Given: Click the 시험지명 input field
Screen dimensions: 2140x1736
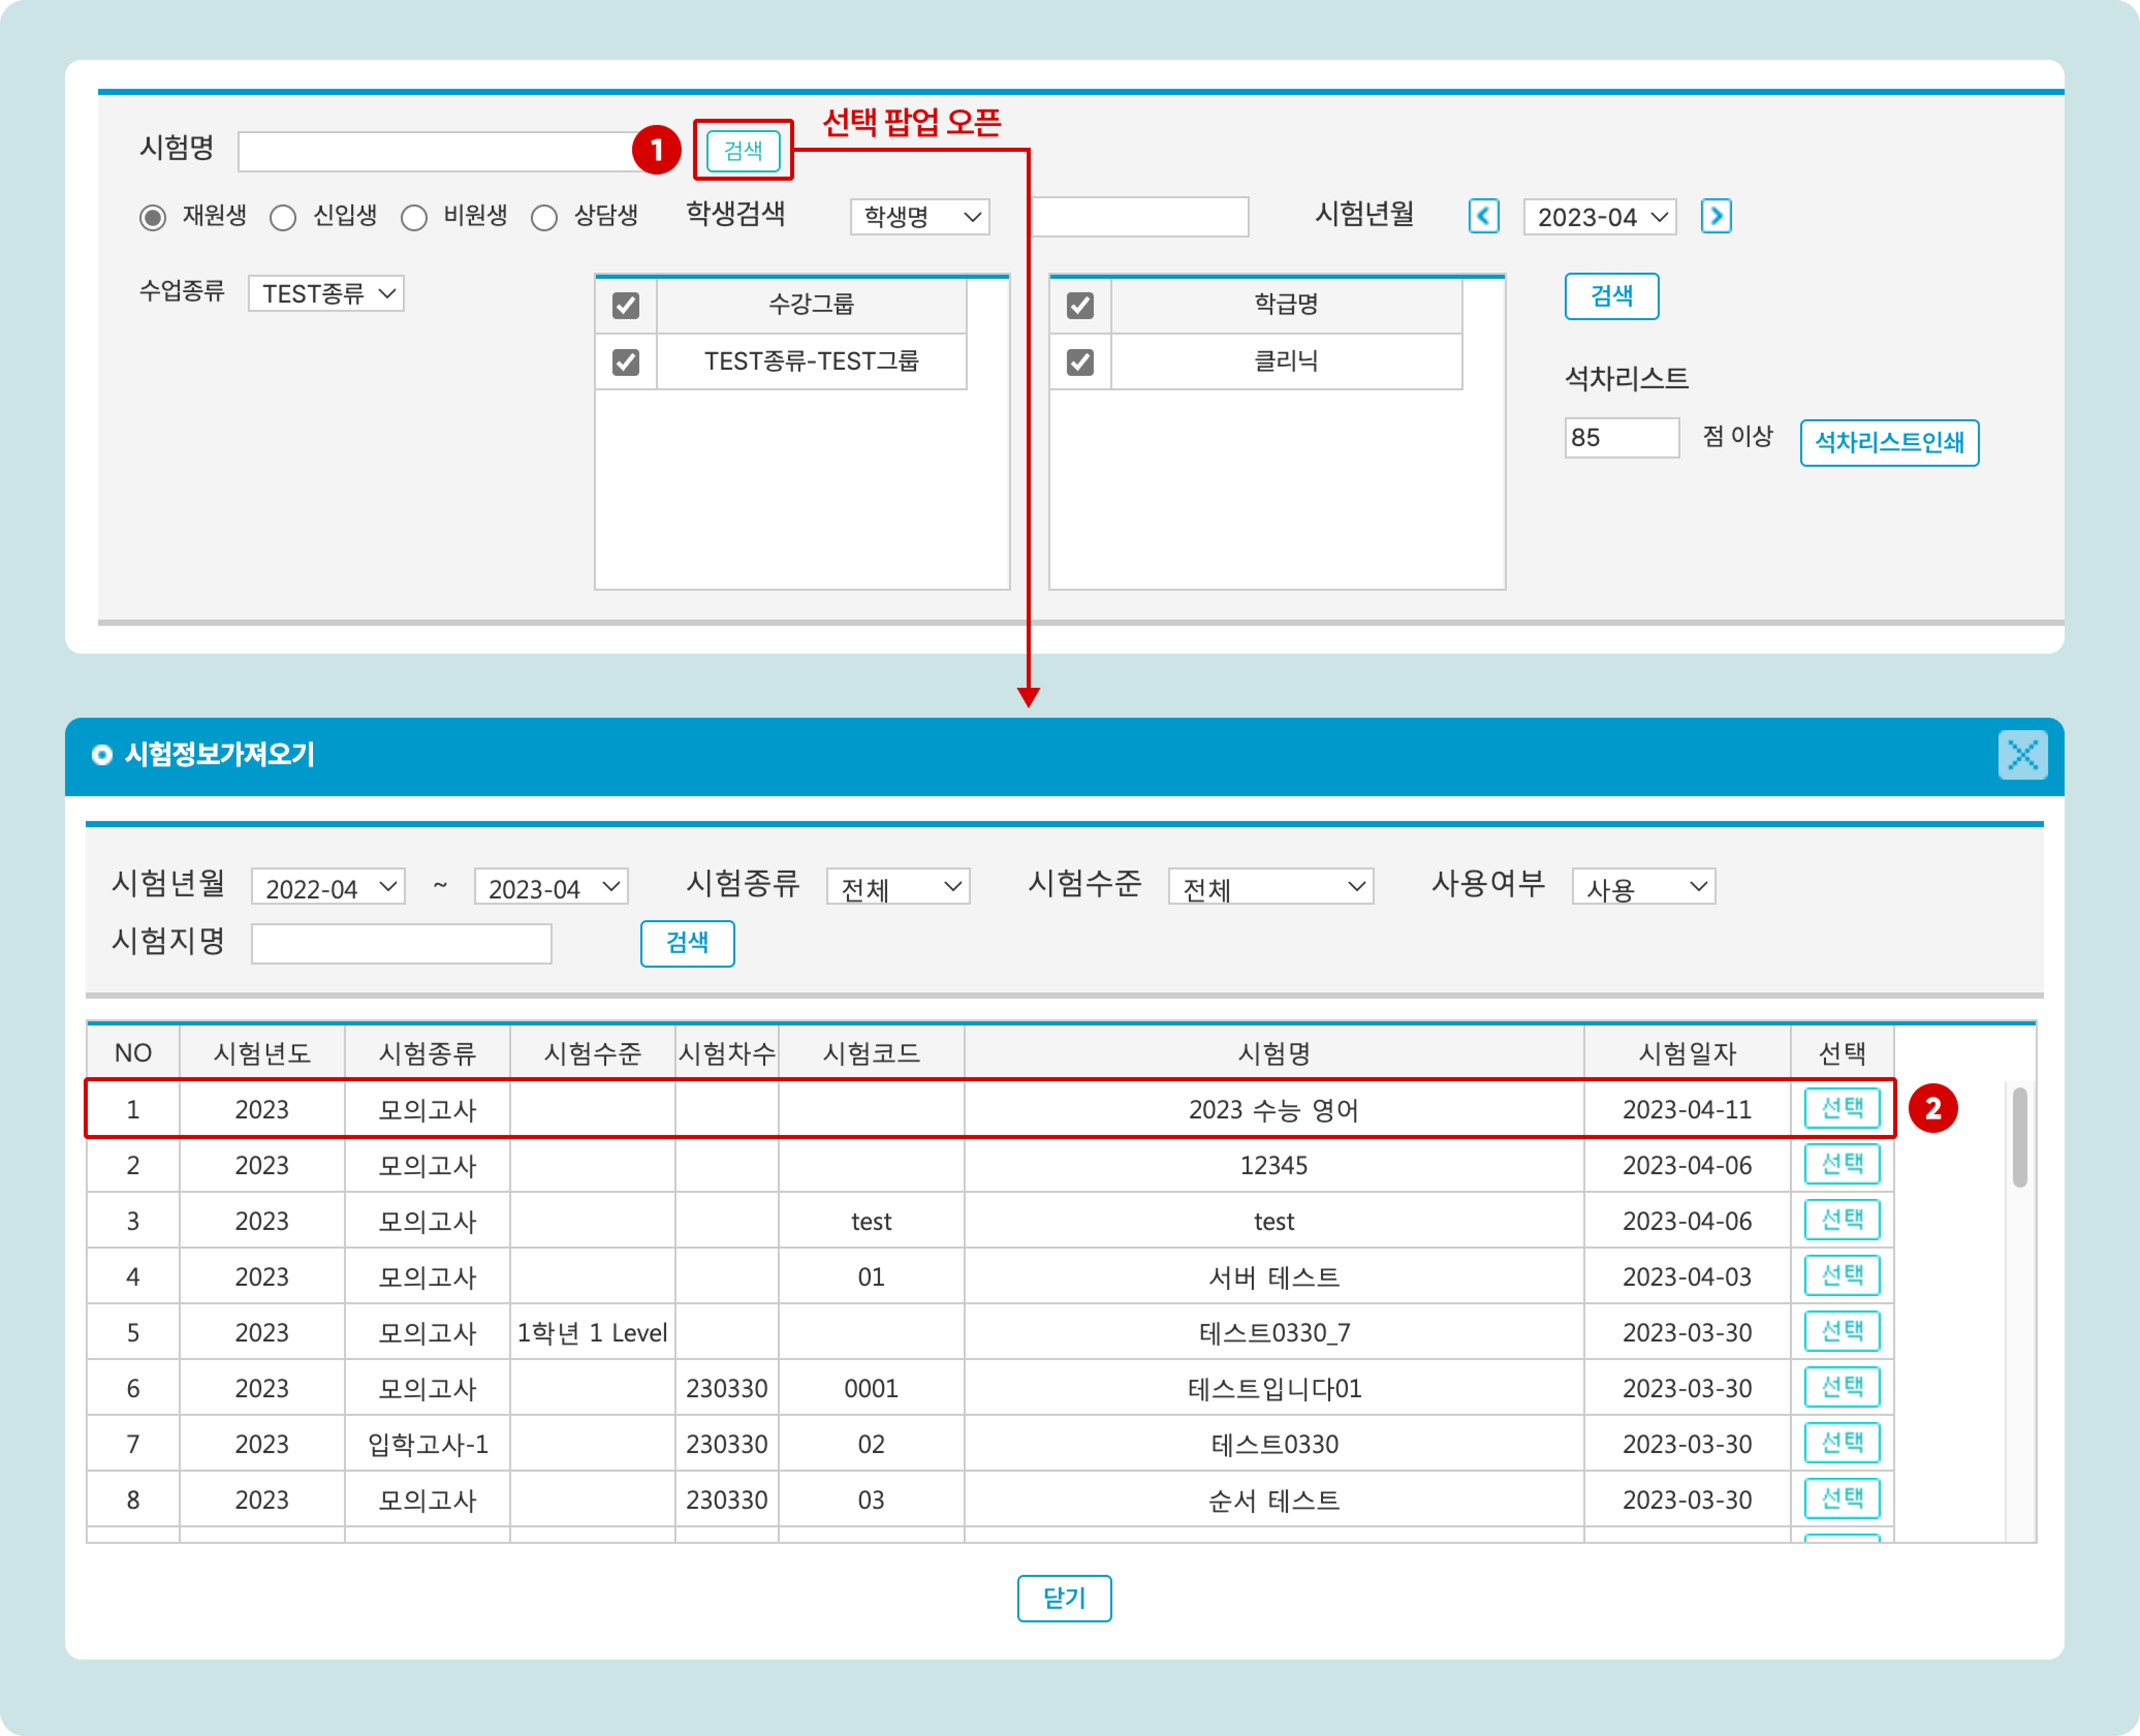Looking at the screenshot, I should click(401, 943).
